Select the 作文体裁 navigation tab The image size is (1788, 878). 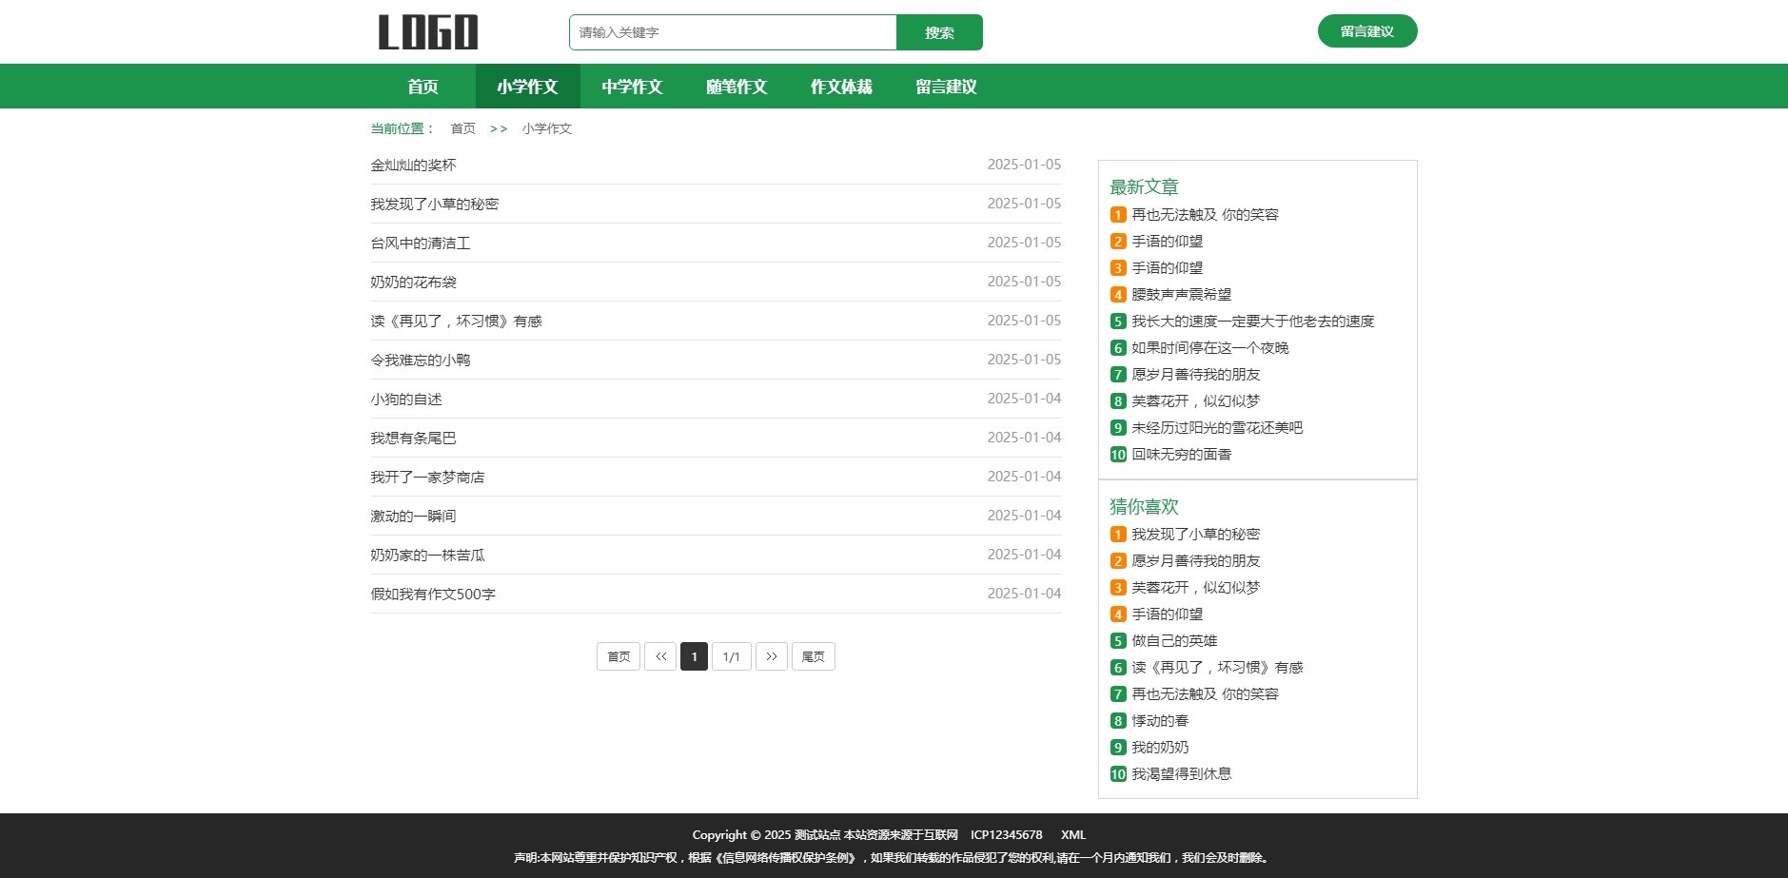[841, 87]
